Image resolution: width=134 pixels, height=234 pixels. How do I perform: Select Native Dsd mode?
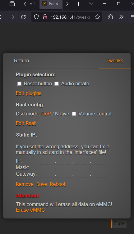(x=62, y=114)
